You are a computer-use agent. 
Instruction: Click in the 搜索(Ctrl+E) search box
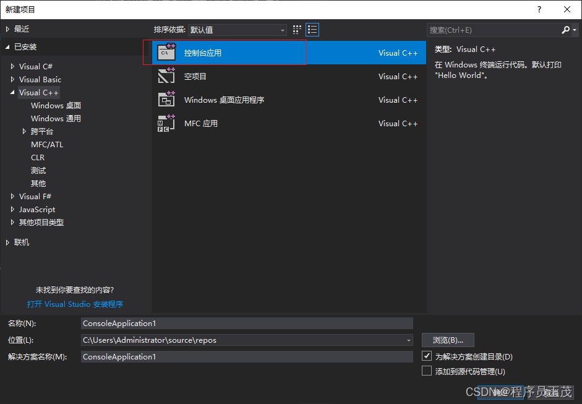(x=494, y=30)
